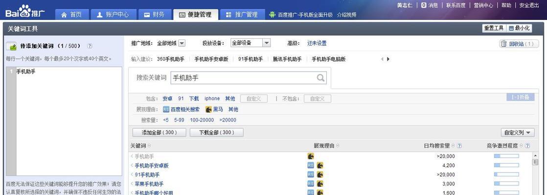Expand the 推广地域 region dropdown

182,43
